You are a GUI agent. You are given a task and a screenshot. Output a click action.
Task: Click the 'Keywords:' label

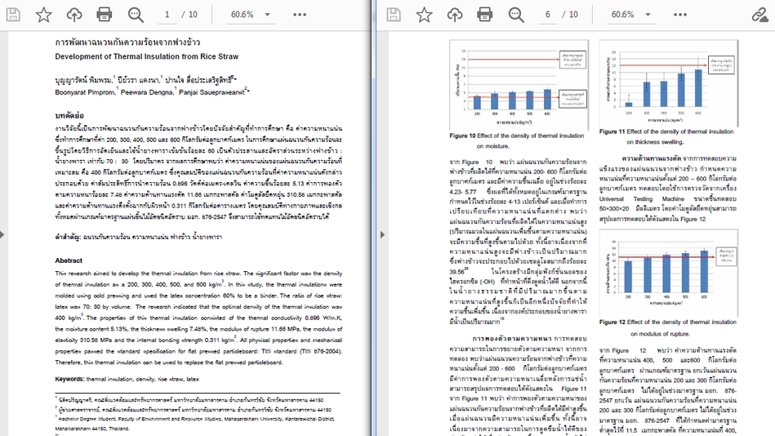point(69,379)
